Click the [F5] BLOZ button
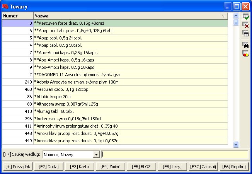252x174 pixels. point(141,167)
